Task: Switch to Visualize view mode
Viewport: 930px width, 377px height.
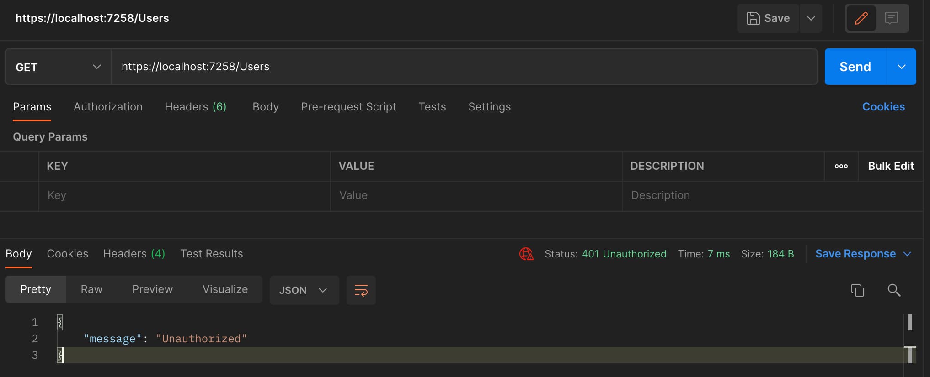Action: 225,289
